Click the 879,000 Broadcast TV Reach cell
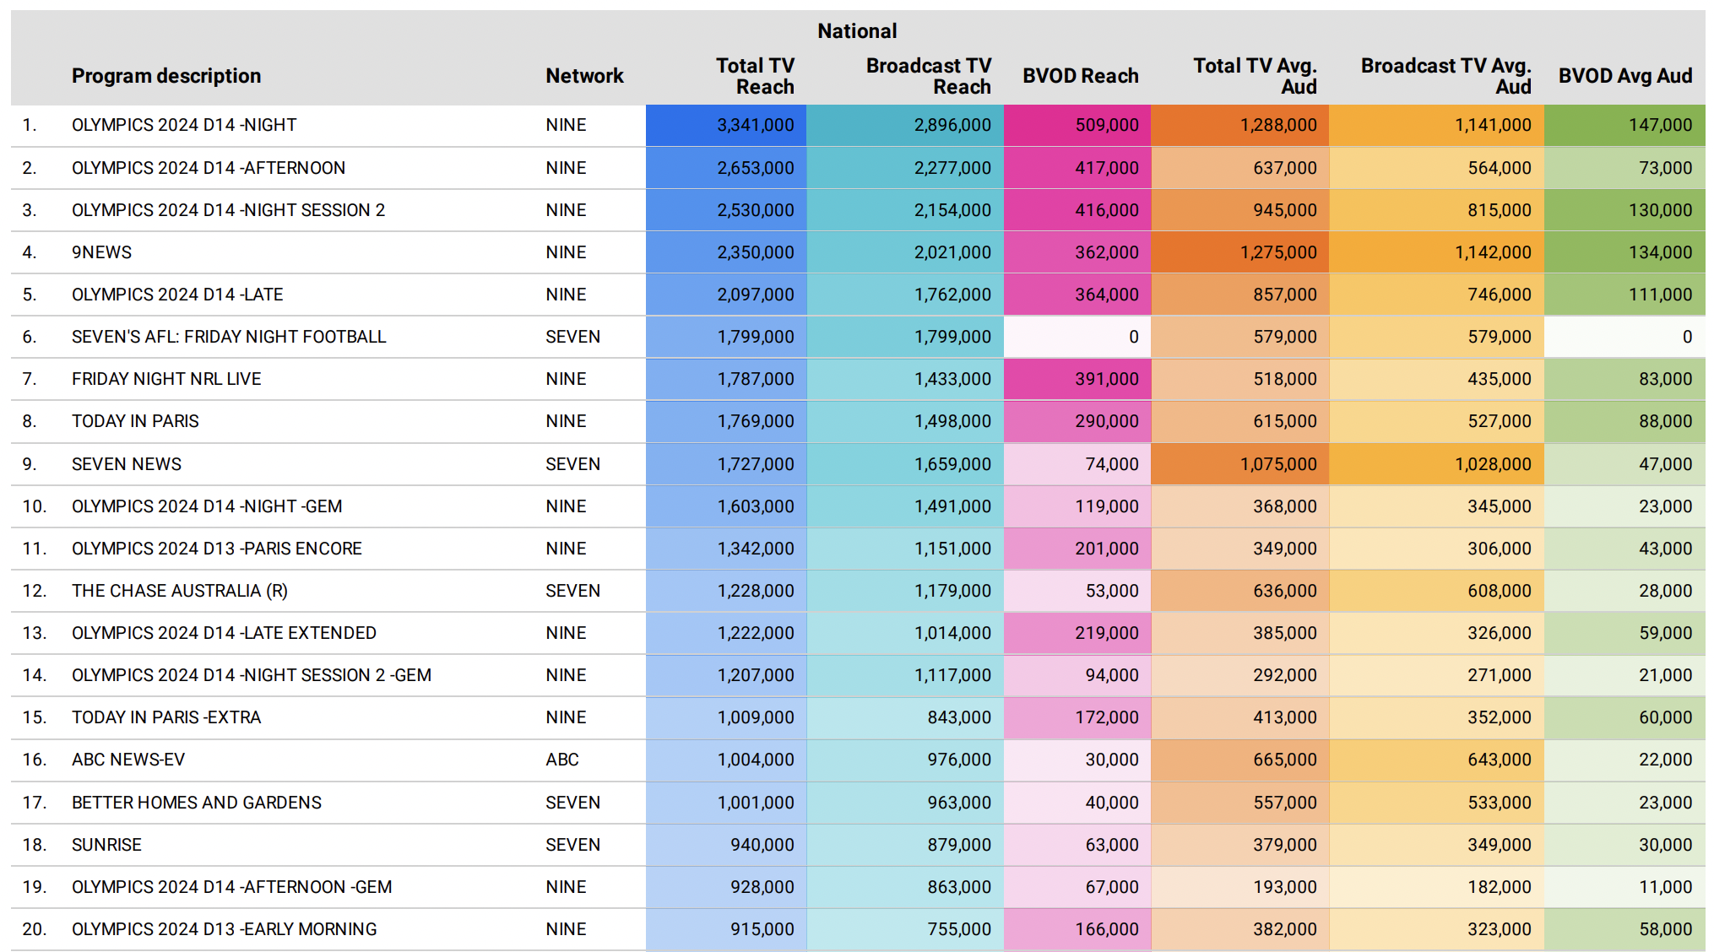The width and height of the screenshot is (1714, 952). (905, 845)
